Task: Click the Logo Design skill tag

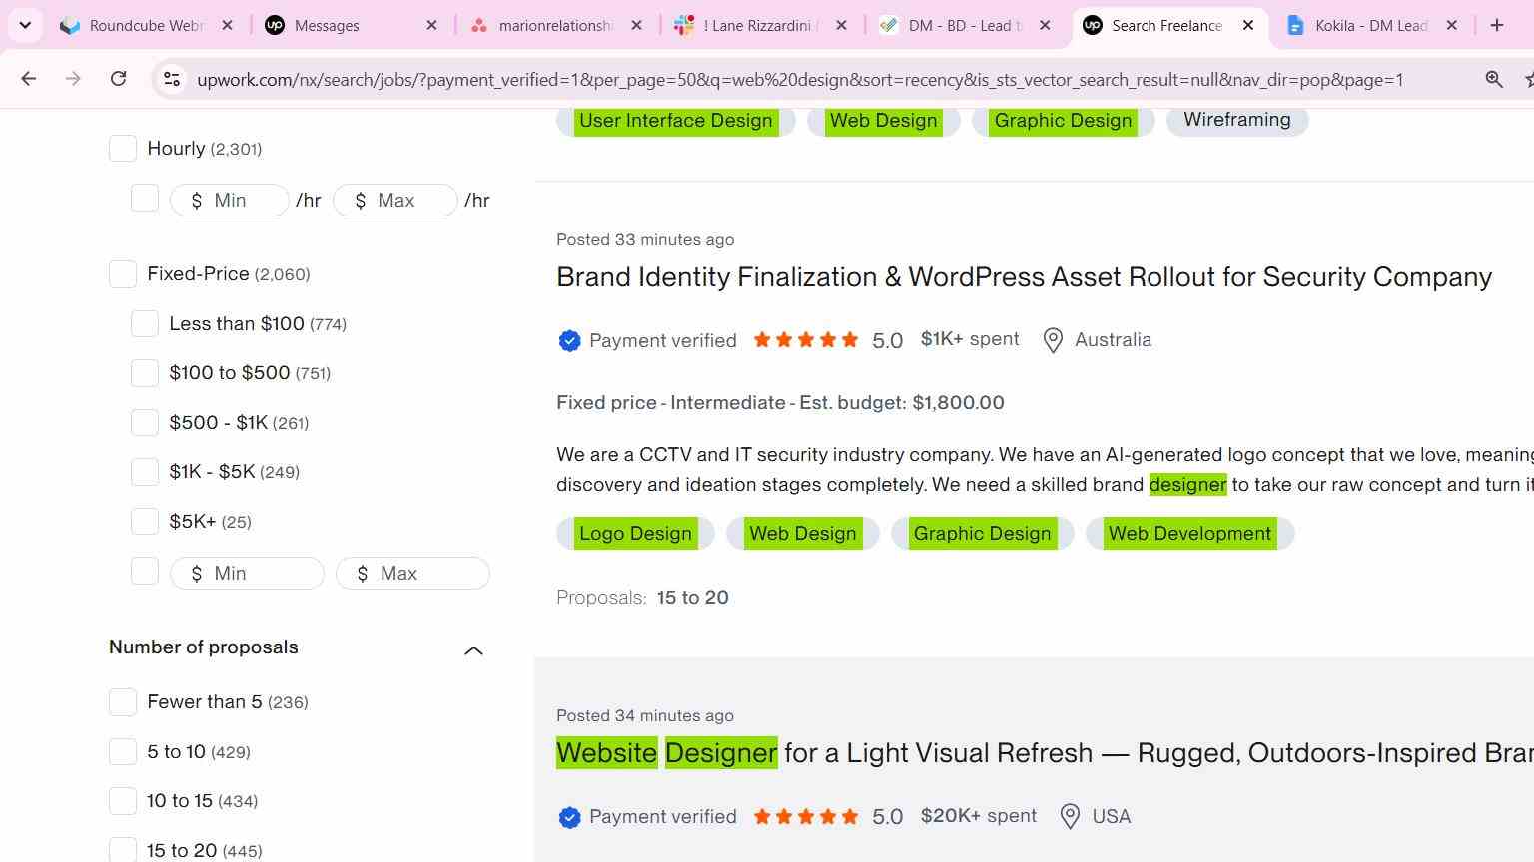Action: (x=635, y=534)
